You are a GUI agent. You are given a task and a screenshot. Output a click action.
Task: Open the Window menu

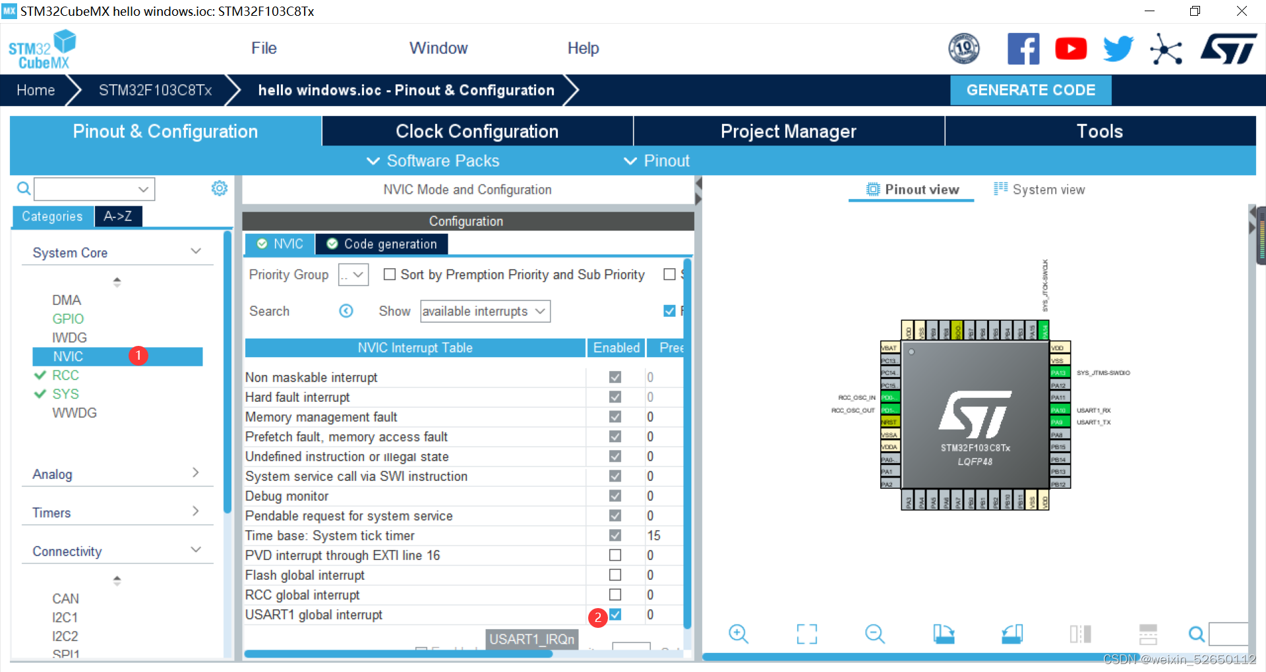pos(438,48)
